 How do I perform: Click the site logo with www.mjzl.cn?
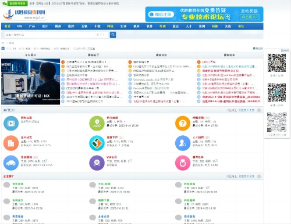(24, 15)
